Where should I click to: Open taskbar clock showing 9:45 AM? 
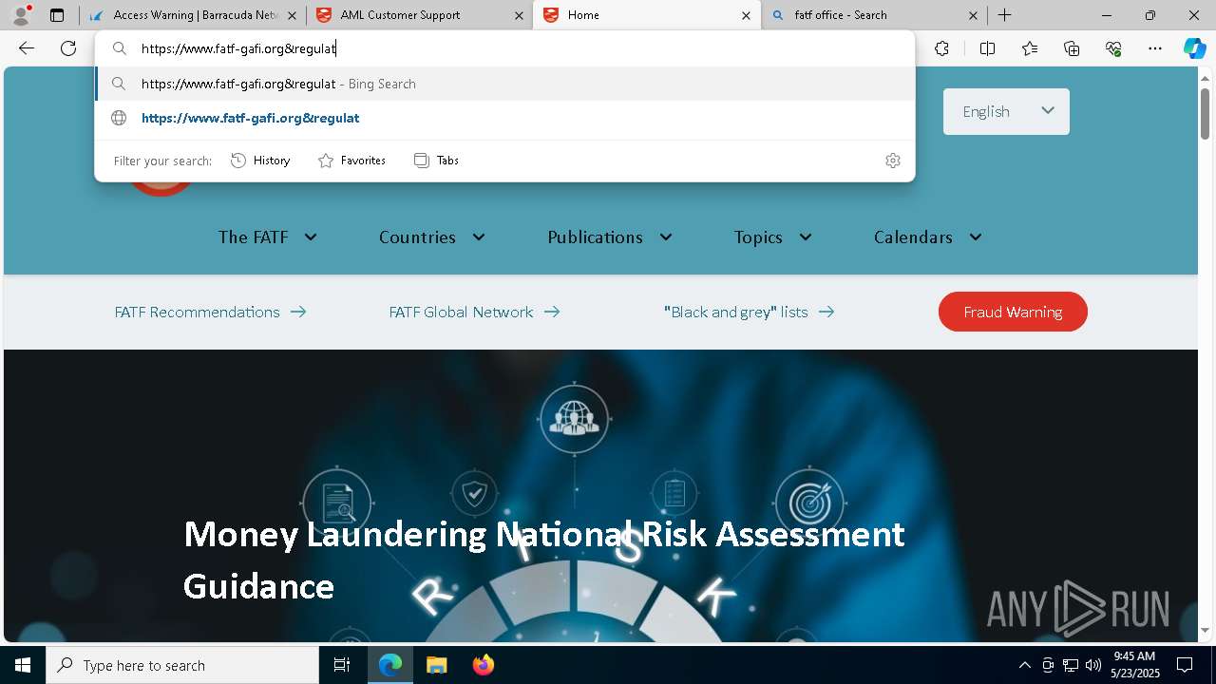tap(1135, 665)
